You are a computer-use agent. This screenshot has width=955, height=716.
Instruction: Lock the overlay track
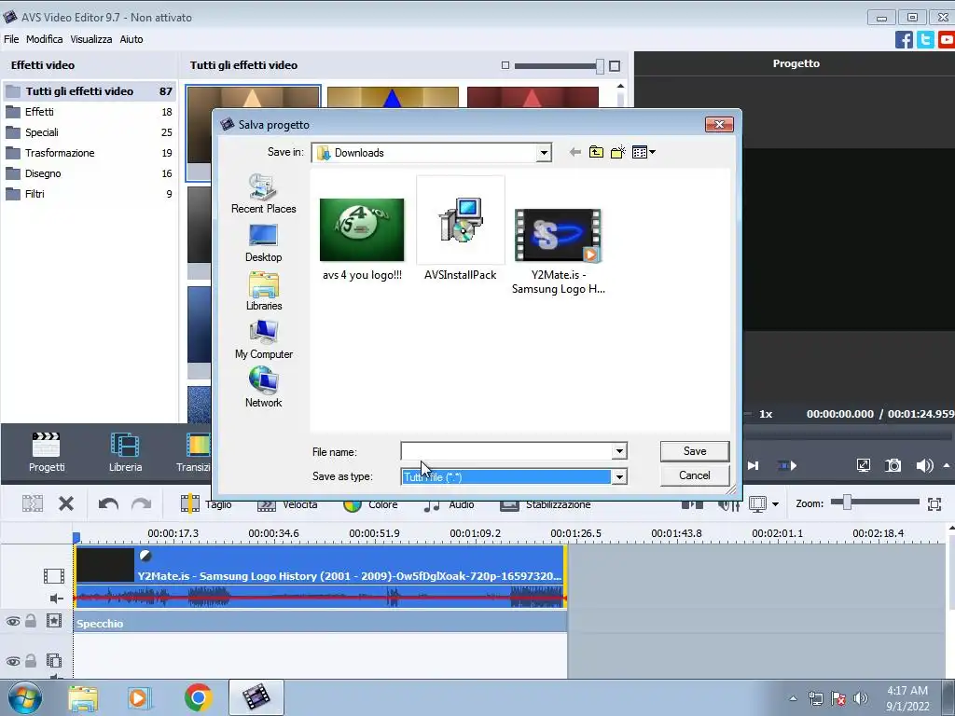point(31,661)
